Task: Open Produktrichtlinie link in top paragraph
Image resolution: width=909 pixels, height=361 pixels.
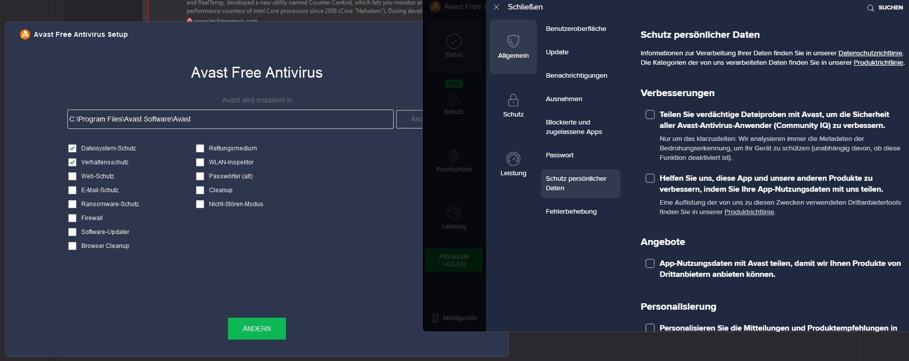Action: pos(878,63)
